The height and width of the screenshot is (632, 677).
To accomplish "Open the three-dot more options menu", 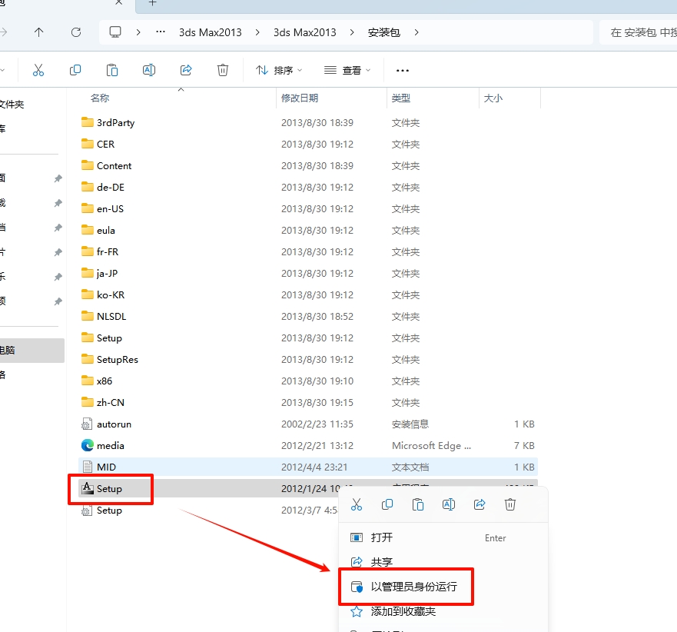I will click(x=403, y=70).
